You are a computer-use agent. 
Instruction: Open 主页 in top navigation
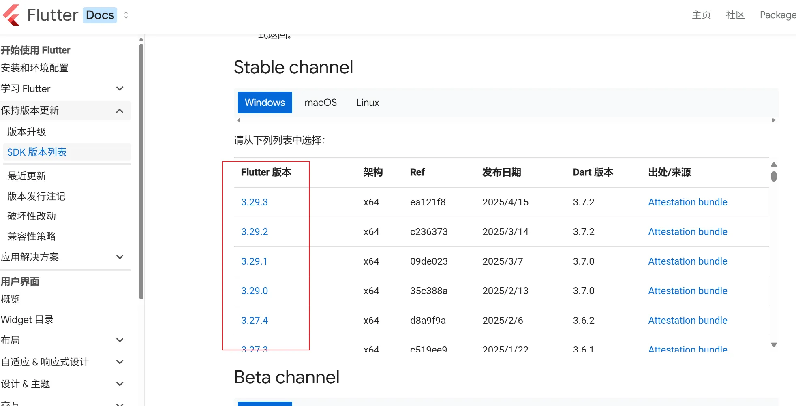pos(701,15)
